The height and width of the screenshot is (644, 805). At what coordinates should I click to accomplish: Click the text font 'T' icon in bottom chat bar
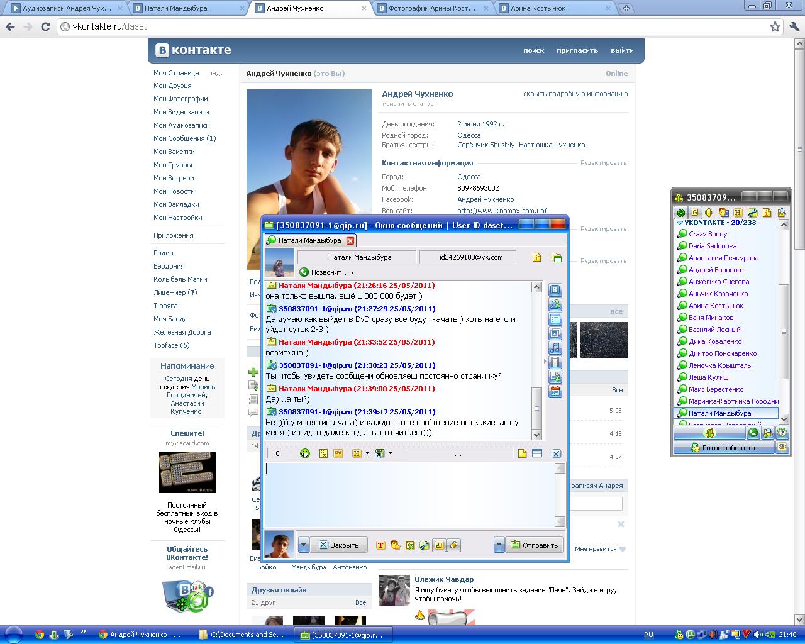(x=380, y=545)
